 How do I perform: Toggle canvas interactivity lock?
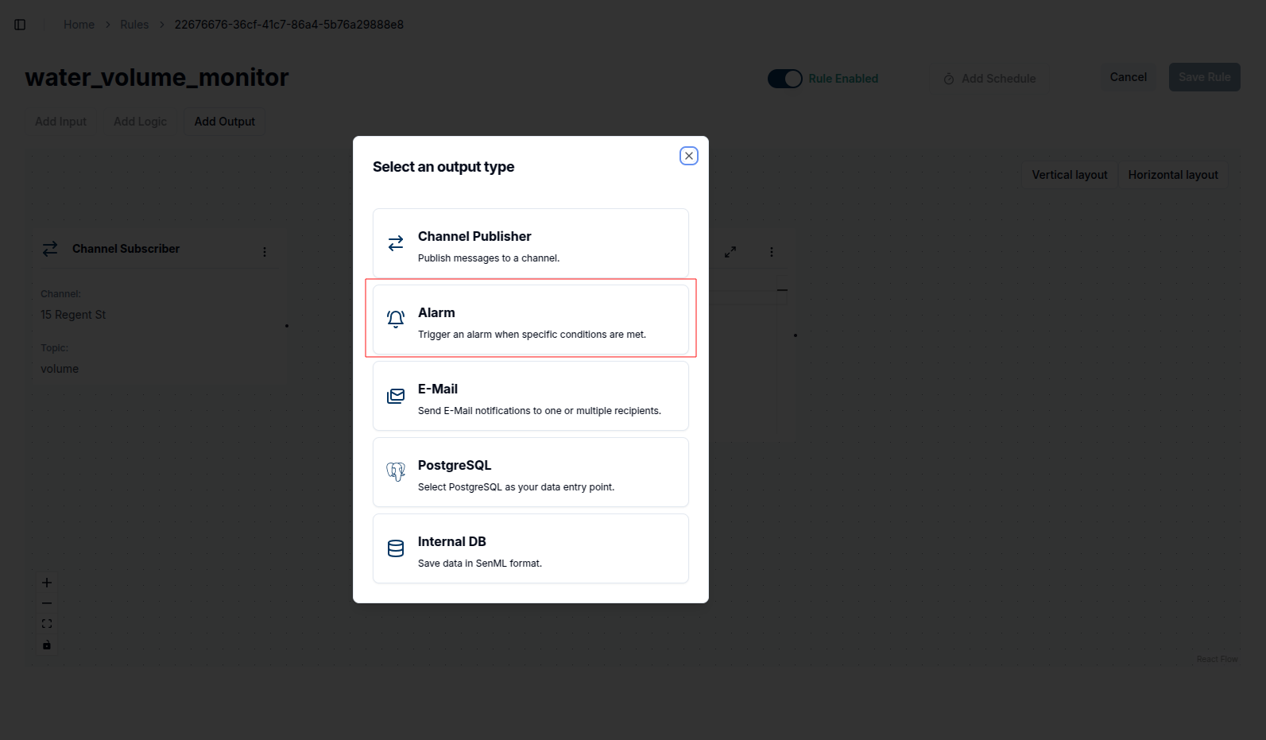[47, 645]
